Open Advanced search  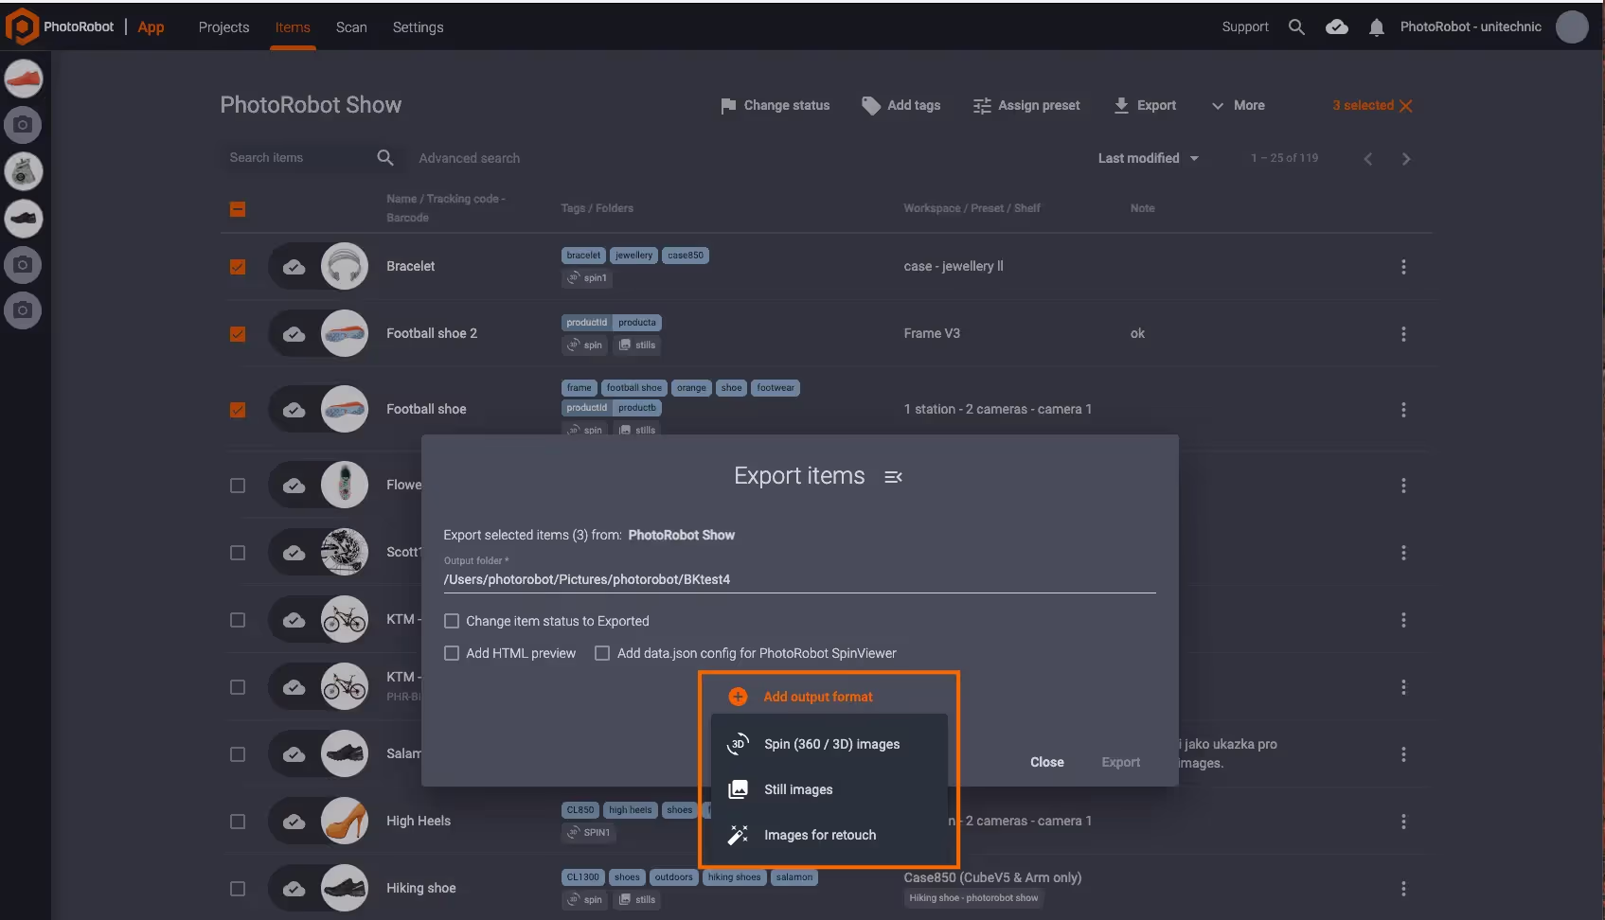click(x=470, y=158)
